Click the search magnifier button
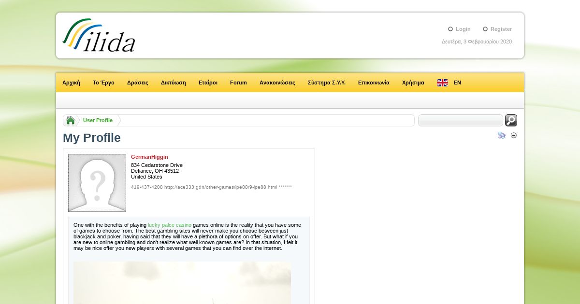 click(511, 121)
